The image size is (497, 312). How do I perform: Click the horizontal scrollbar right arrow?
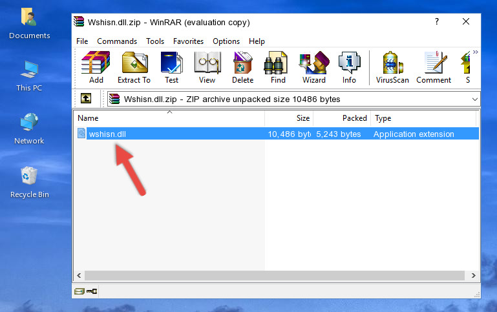click(473, 275)
